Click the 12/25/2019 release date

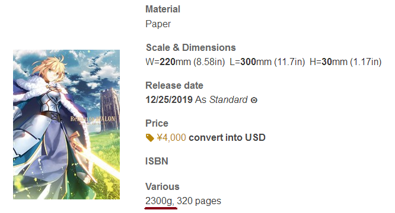click(169, 100)
